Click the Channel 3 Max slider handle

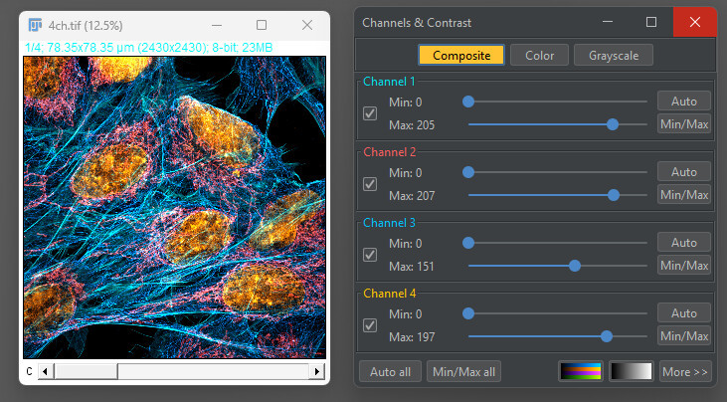coord(575,266)
